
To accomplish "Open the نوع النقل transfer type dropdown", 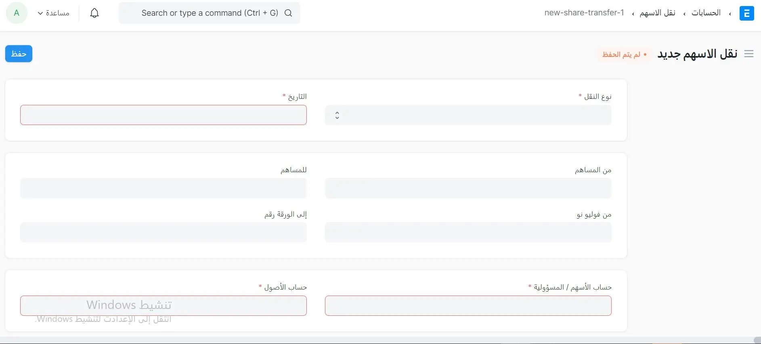I will click(x=468, y=115).
